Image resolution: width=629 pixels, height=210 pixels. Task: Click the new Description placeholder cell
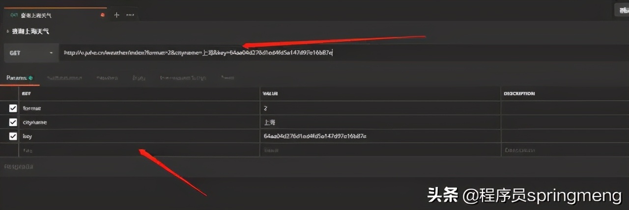click(565, 150)
